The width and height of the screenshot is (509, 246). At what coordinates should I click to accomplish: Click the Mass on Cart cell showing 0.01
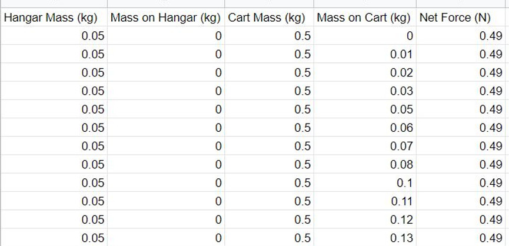coord(365,54)
